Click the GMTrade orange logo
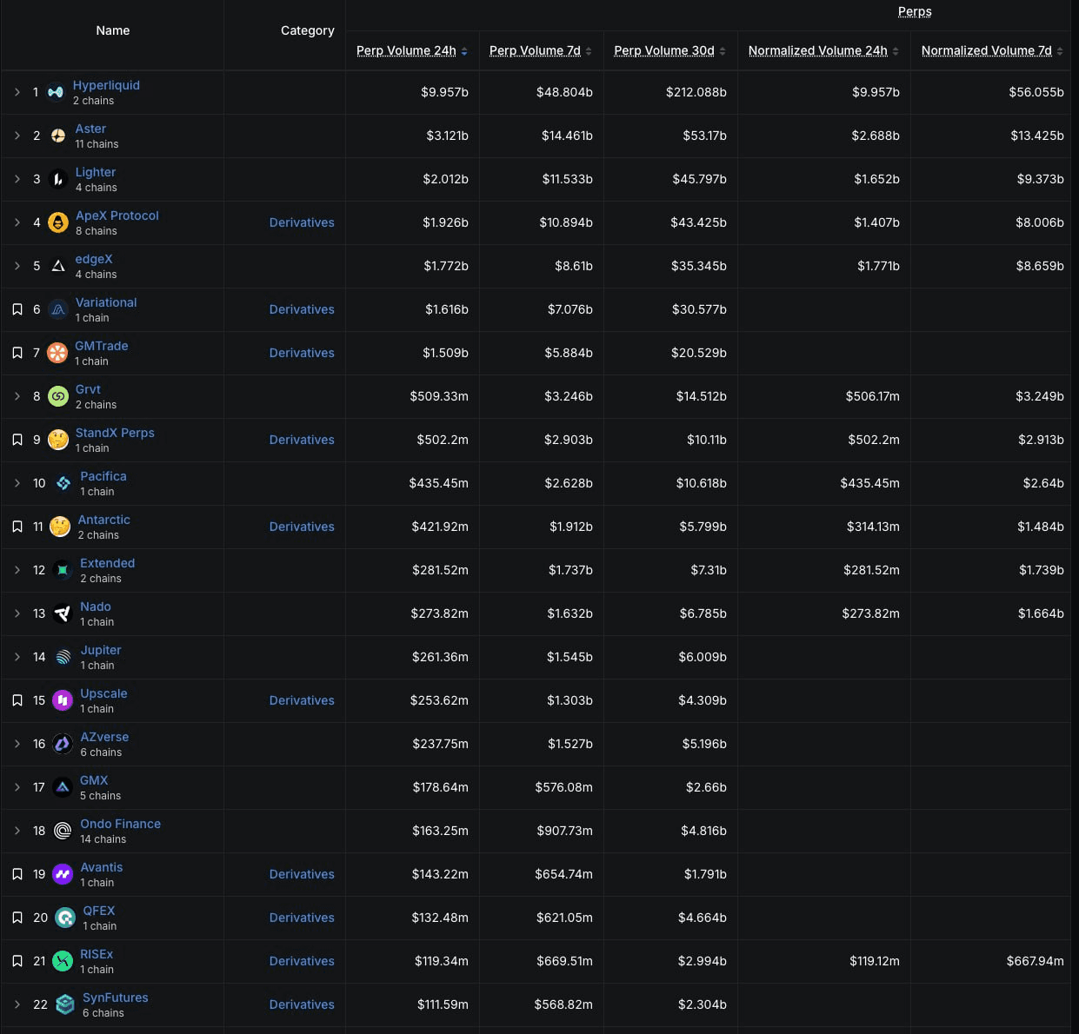This screenshot has height=1034, width=1079. click(x=57, y=353)
